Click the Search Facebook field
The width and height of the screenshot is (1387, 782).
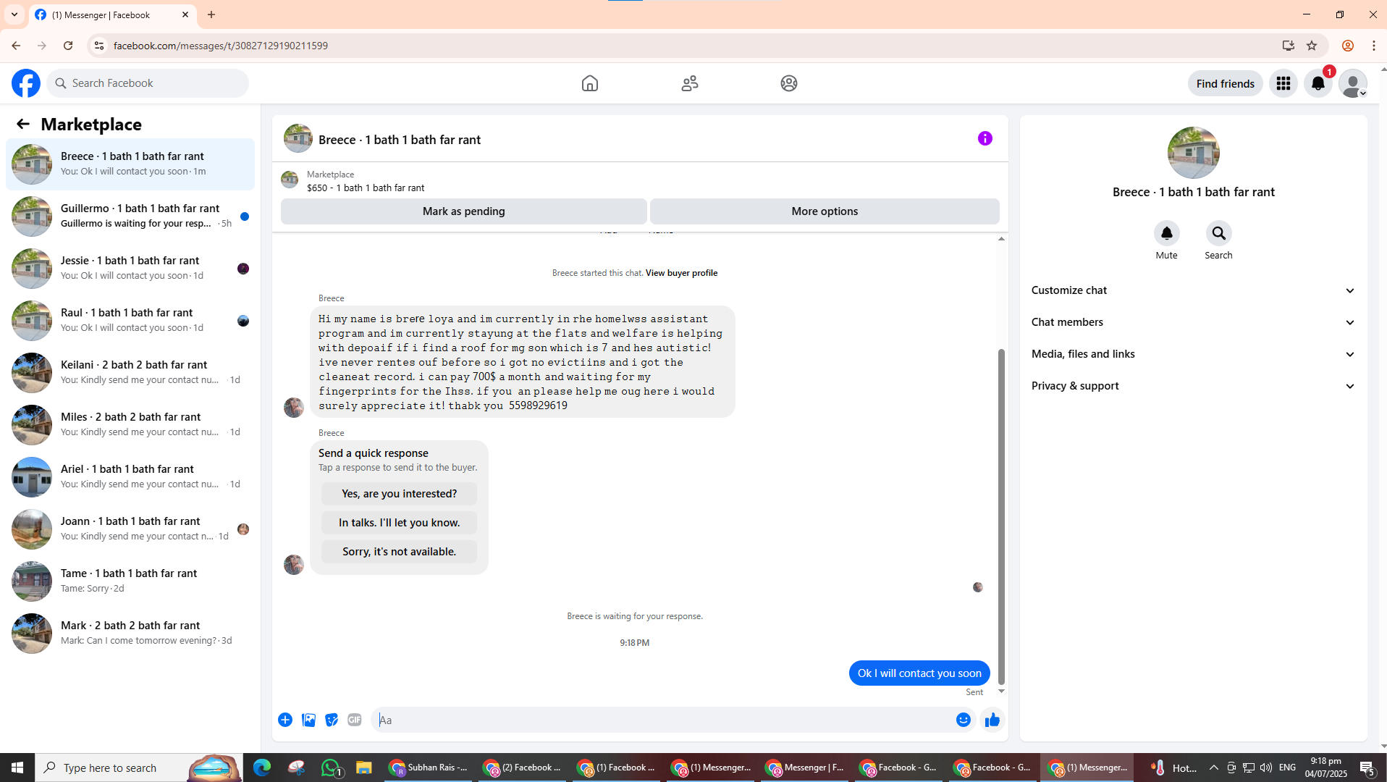click(148, 83)
